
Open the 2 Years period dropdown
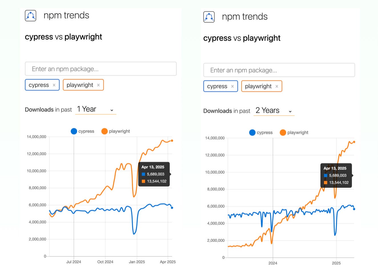pyautogui.click(x=274, y=111)
